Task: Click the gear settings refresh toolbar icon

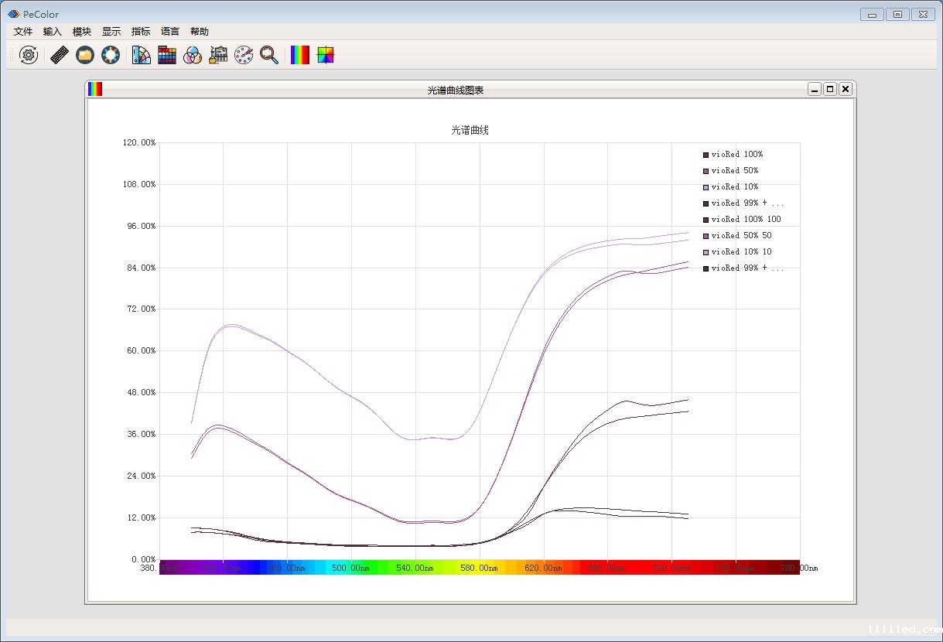Action: coord(29,55)
